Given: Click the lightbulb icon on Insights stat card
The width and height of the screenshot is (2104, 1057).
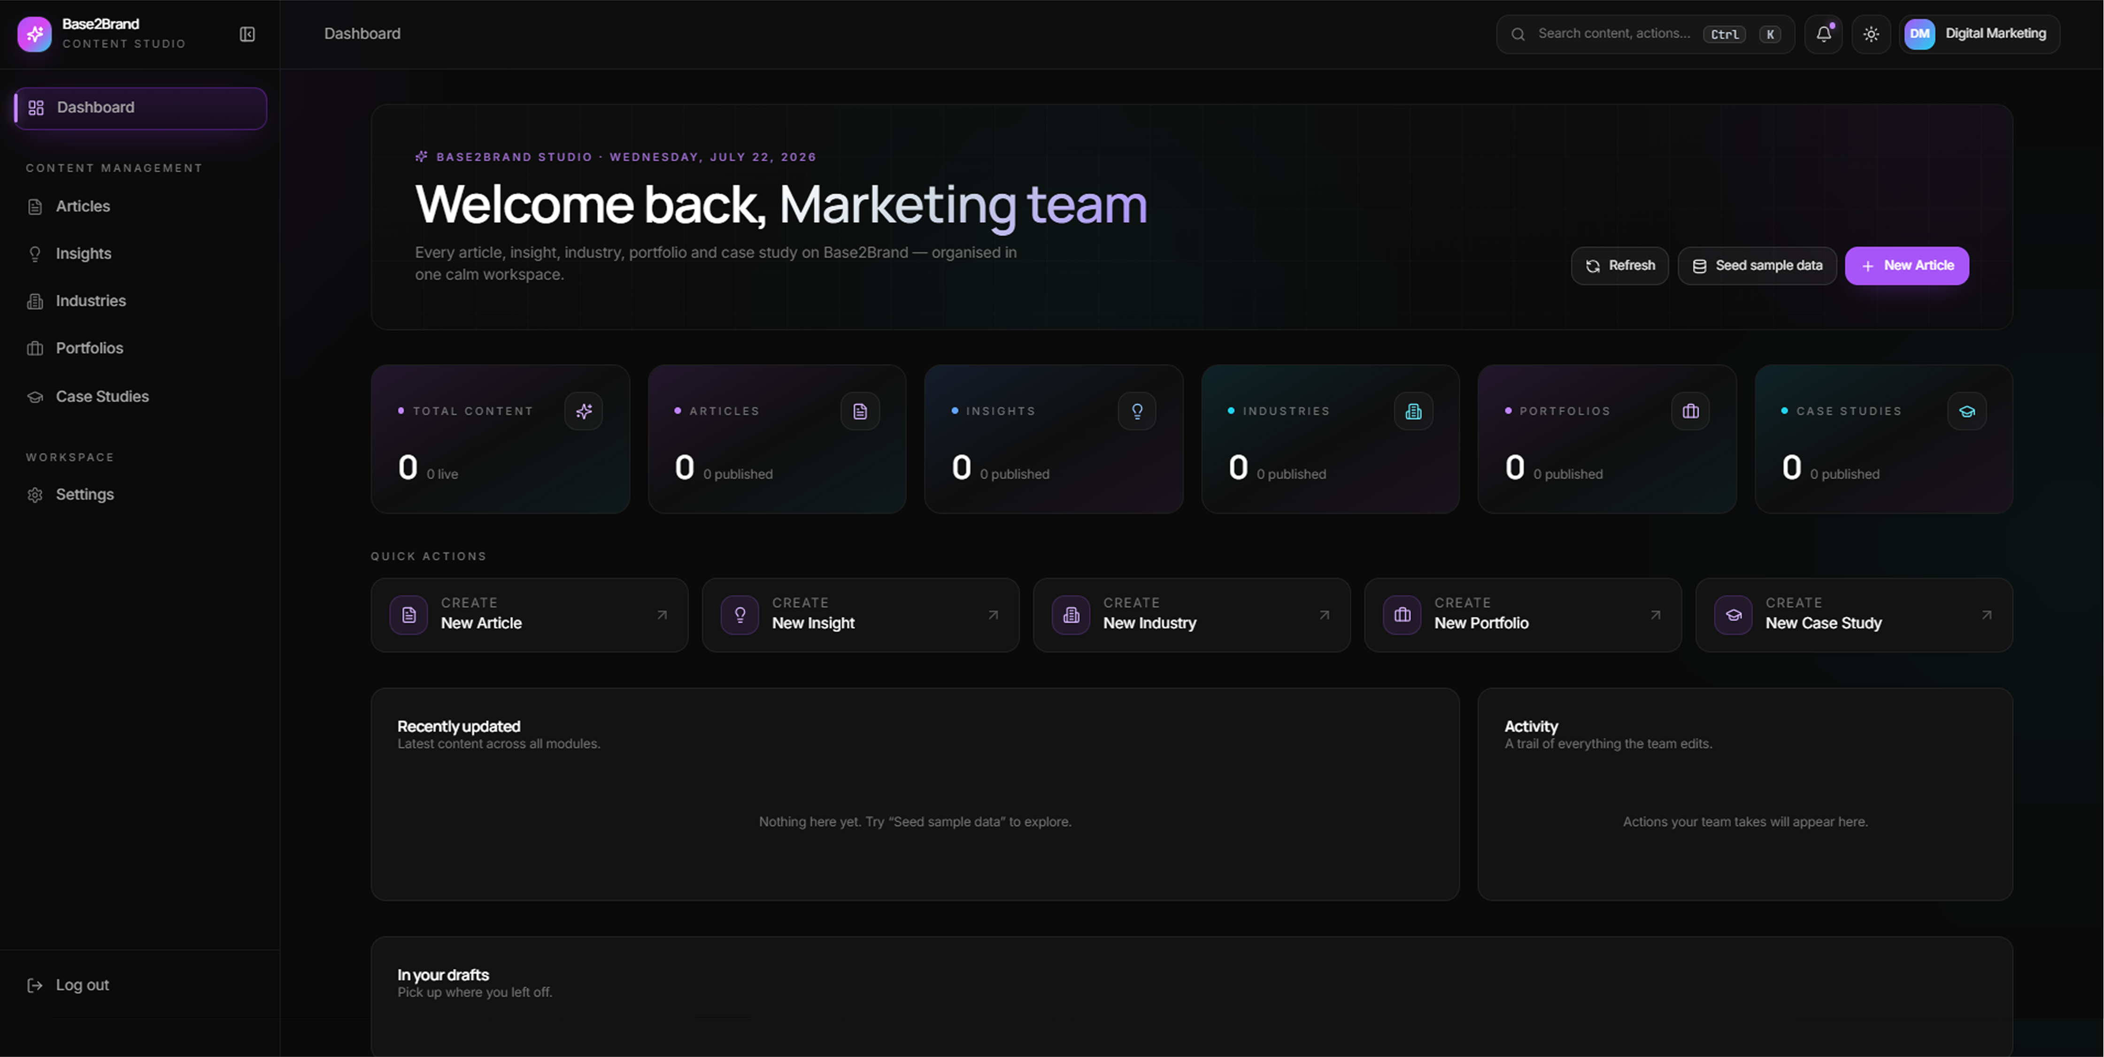Looking at the screenshot, I should [x=1137, y=411].
